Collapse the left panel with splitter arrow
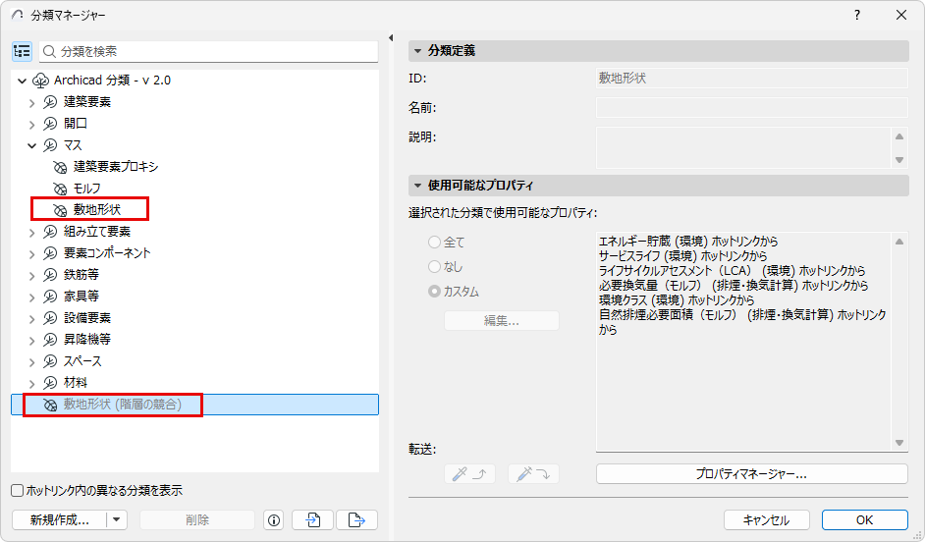Screen dimensions: 925x542 click(391, 37)
